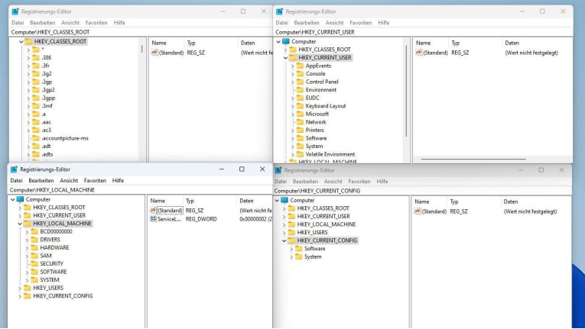This screenshot has width=585, height=329.
Task: Expand the .3g2 key
Action: [x=28, y=74]
